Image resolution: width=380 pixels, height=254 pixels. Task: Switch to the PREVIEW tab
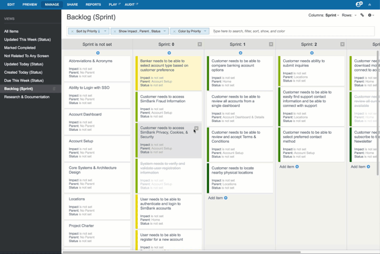[x=30, y=4]
